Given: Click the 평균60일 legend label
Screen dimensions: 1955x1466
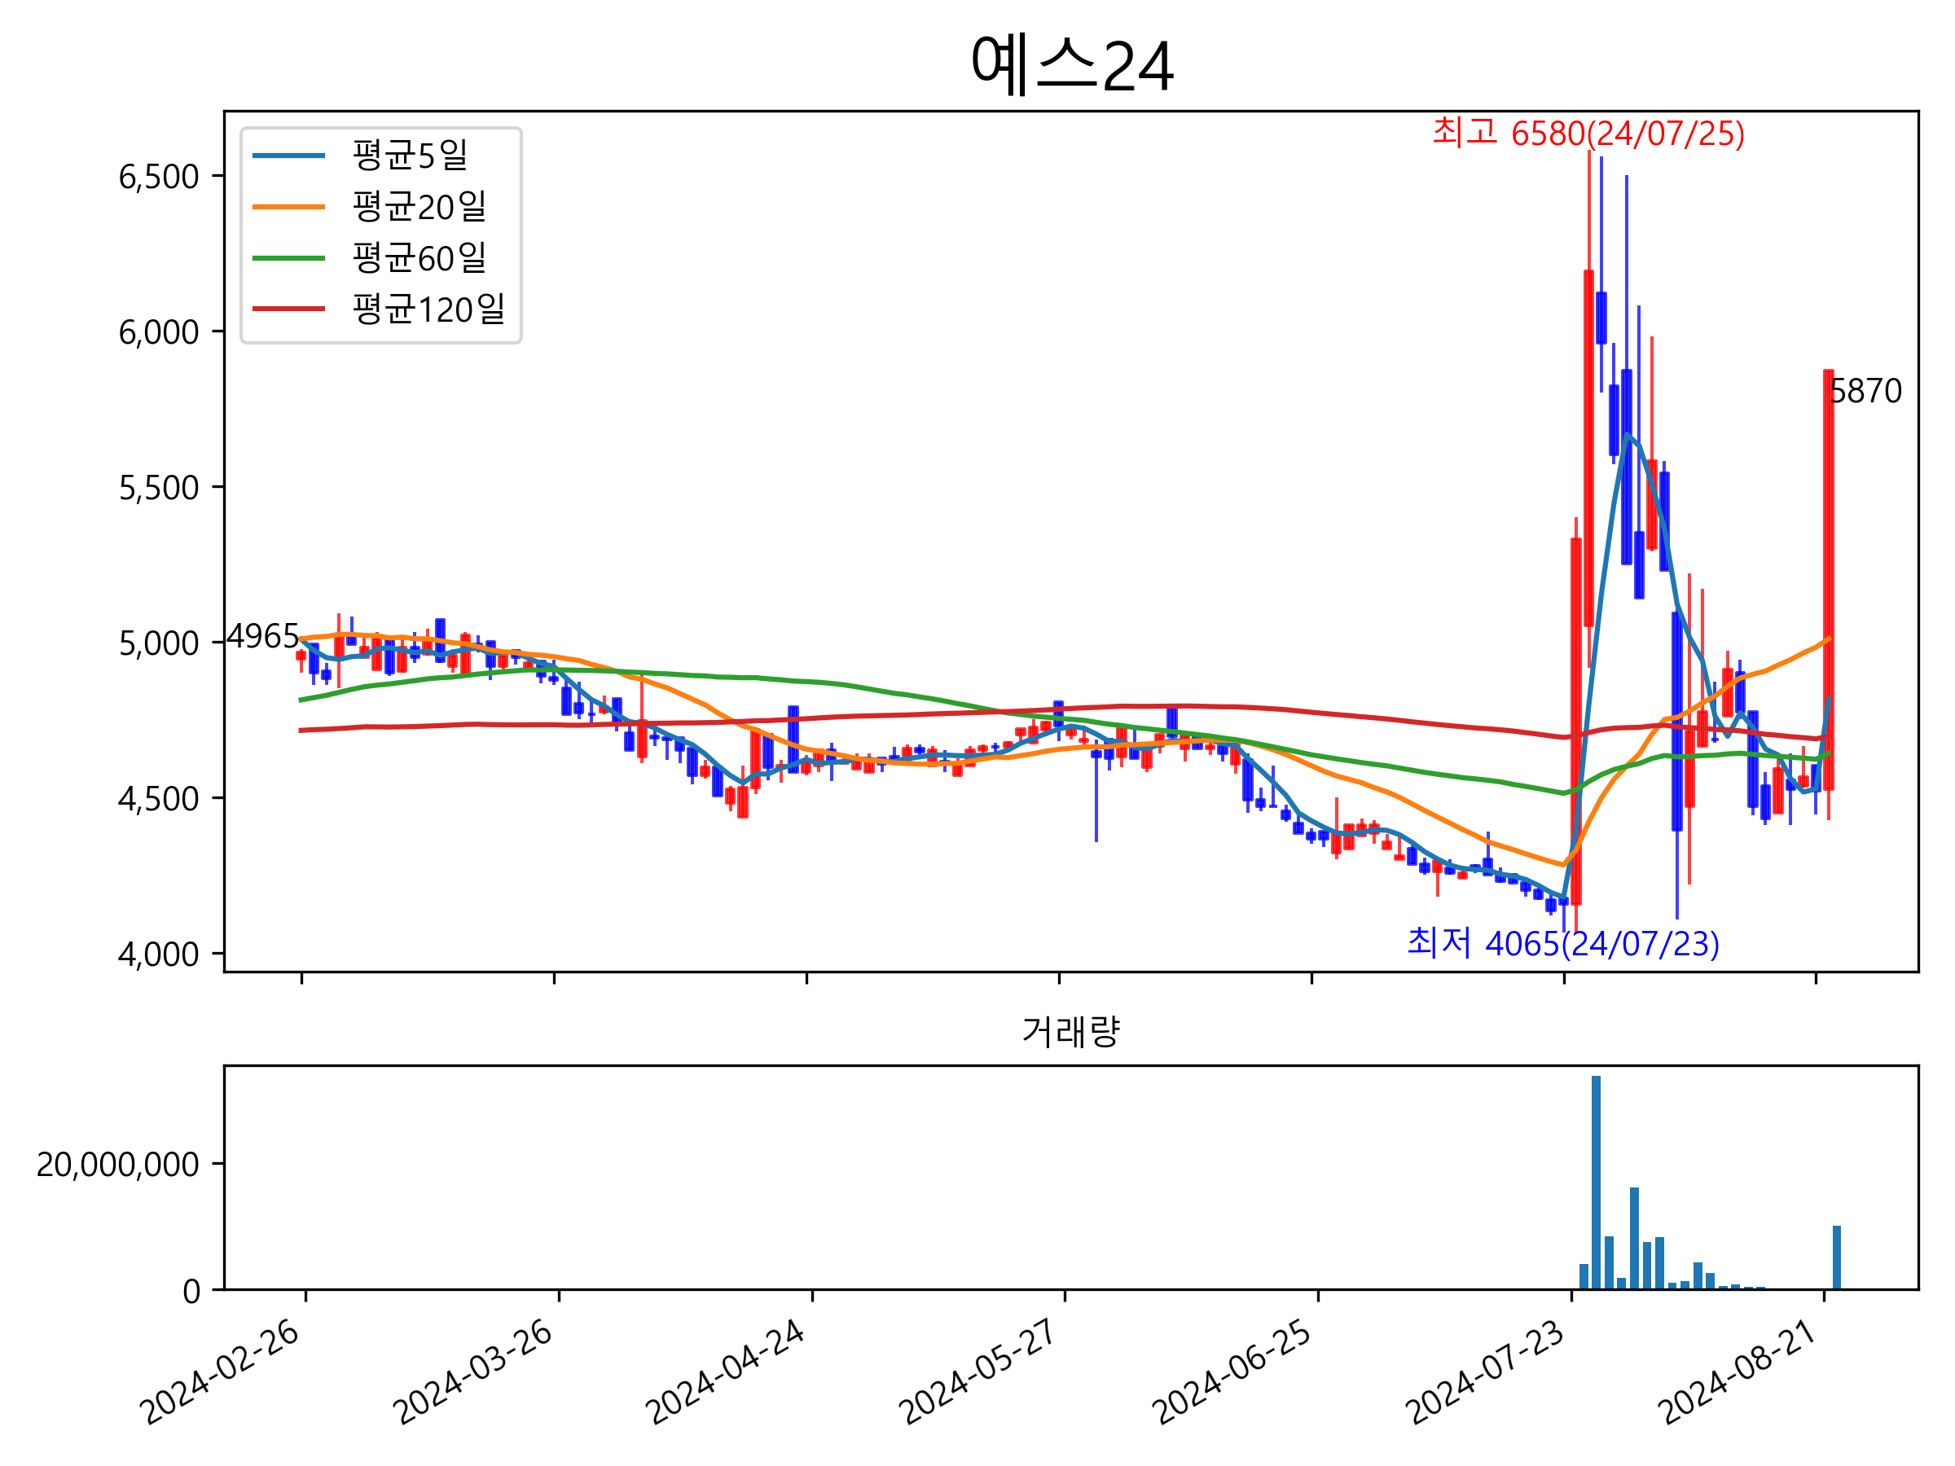Looking at the screenshot, I should (419, 258).
